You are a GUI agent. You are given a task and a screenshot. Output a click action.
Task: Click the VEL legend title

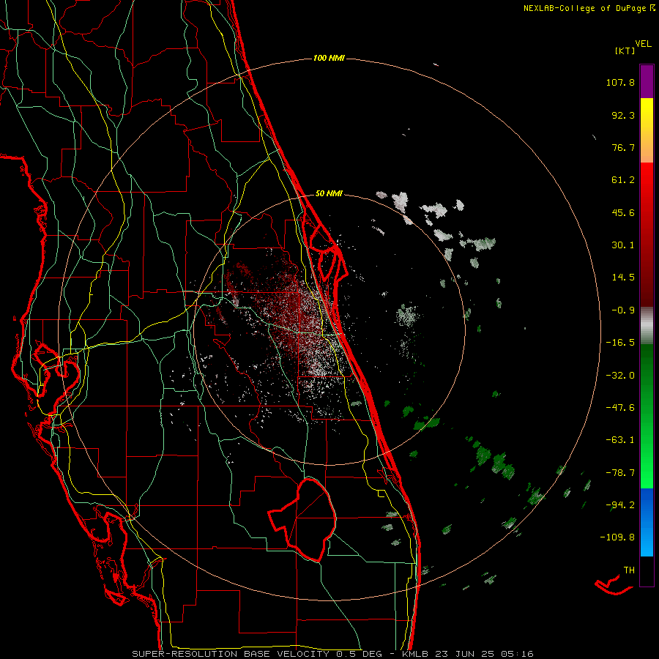pos(643,44)
